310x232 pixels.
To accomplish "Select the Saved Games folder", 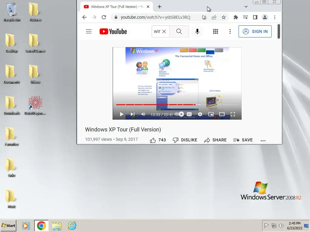I will click(35, 43).
